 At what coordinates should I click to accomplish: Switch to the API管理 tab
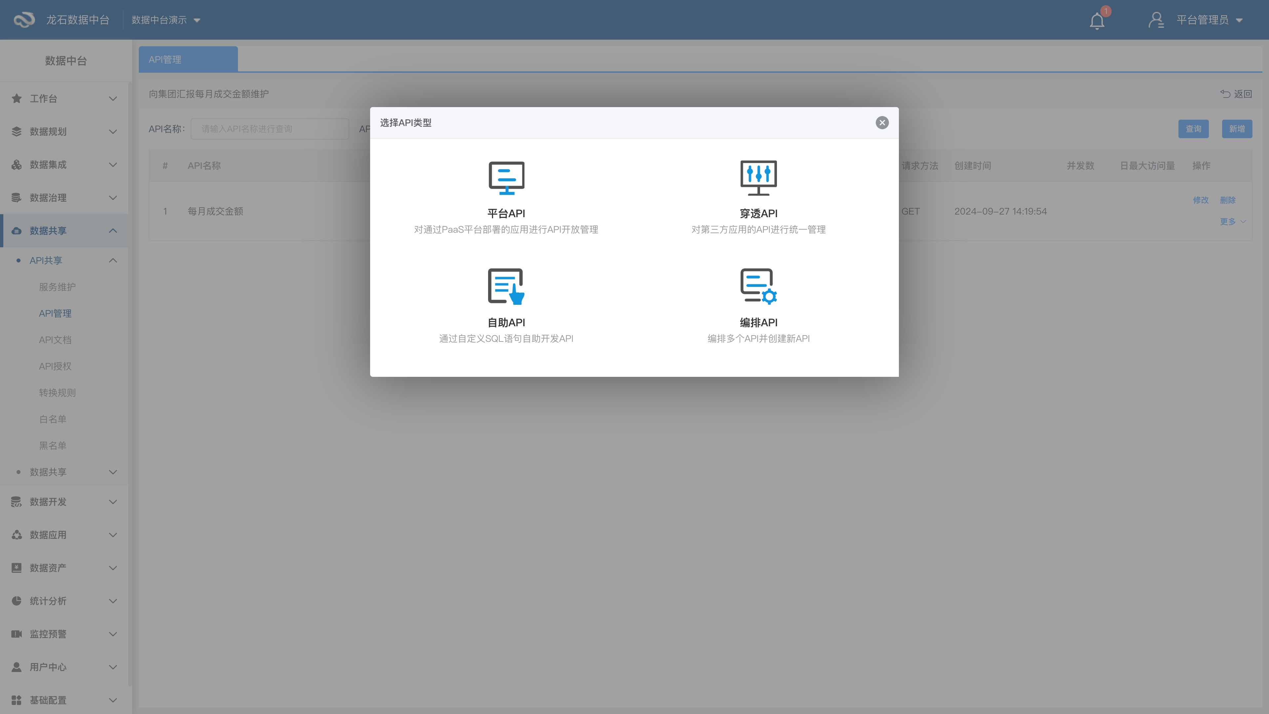(x=188, y=59)
